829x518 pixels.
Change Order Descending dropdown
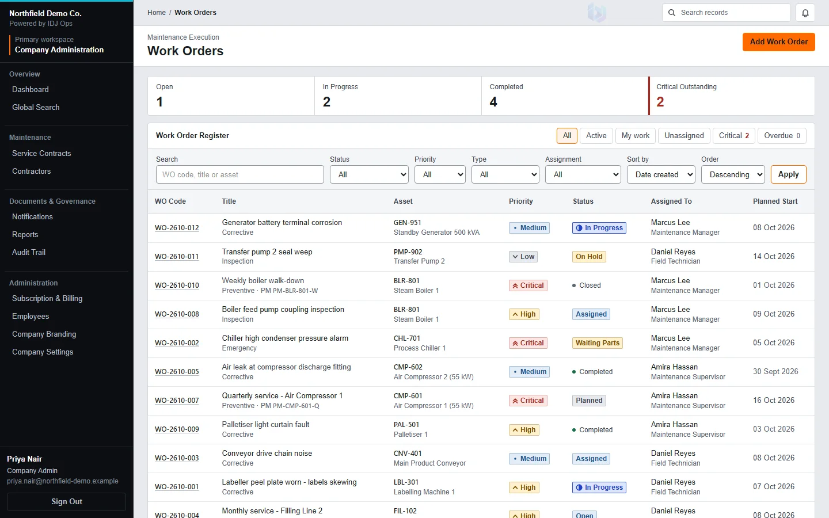point(733,174)
